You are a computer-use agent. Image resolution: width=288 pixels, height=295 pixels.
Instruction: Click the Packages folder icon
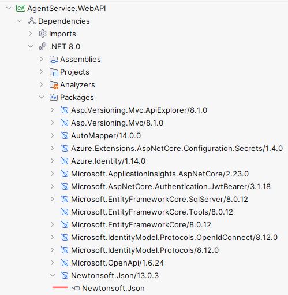pos(54,97)
